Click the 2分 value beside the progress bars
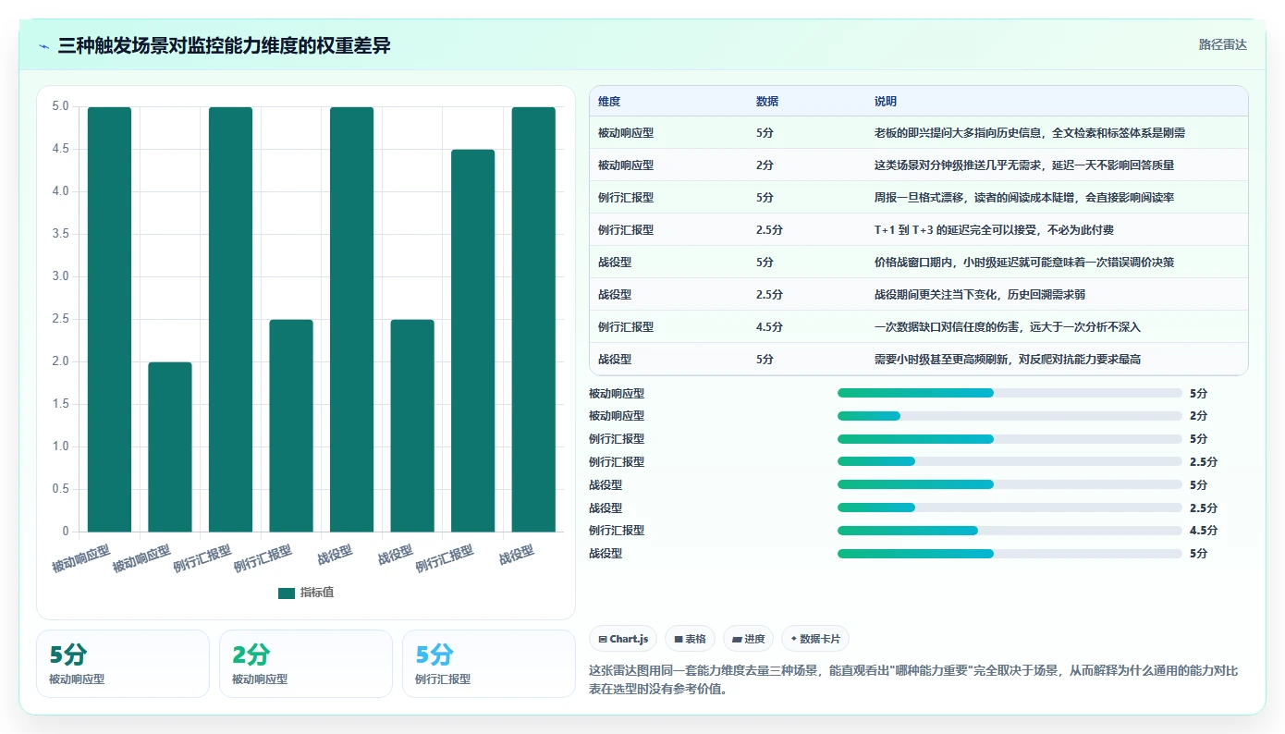This screenshot has width=1285, height=734. [x=1199, y=416]
